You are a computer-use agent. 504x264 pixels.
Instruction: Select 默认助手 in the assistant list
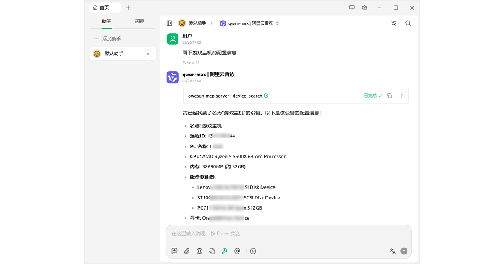tap(123, 54)
